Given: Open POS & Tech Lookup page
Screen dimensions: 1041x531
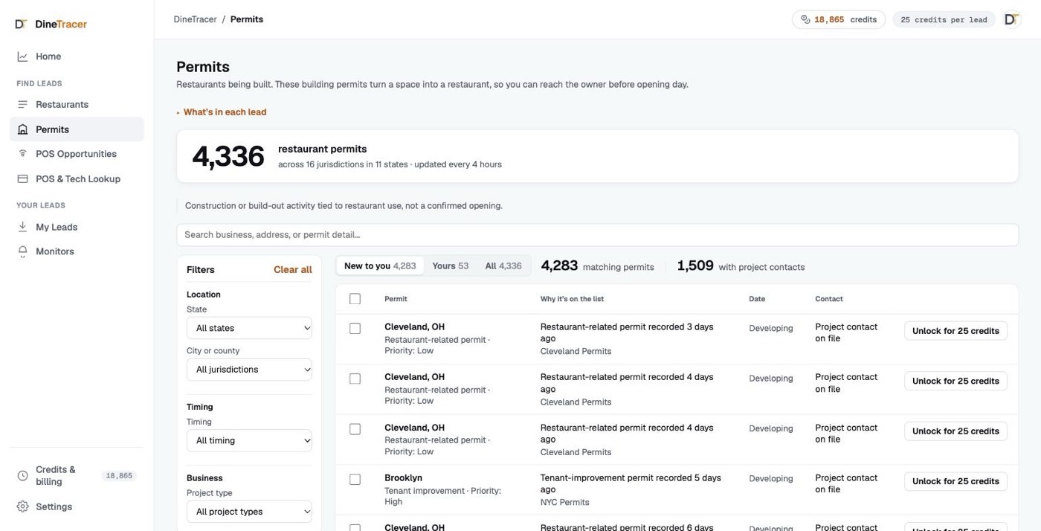Looking at the screenshot, I should [x=76, y=178].
